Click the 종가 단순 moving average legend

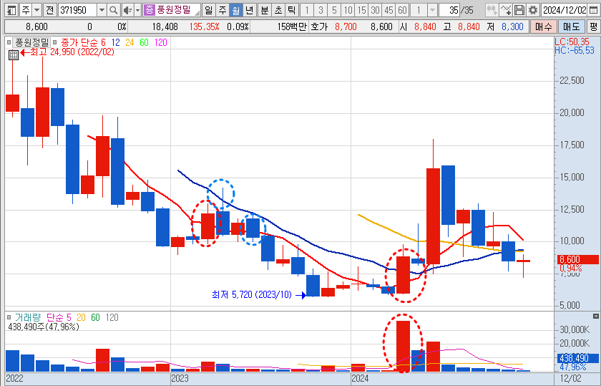pos(79,42)
